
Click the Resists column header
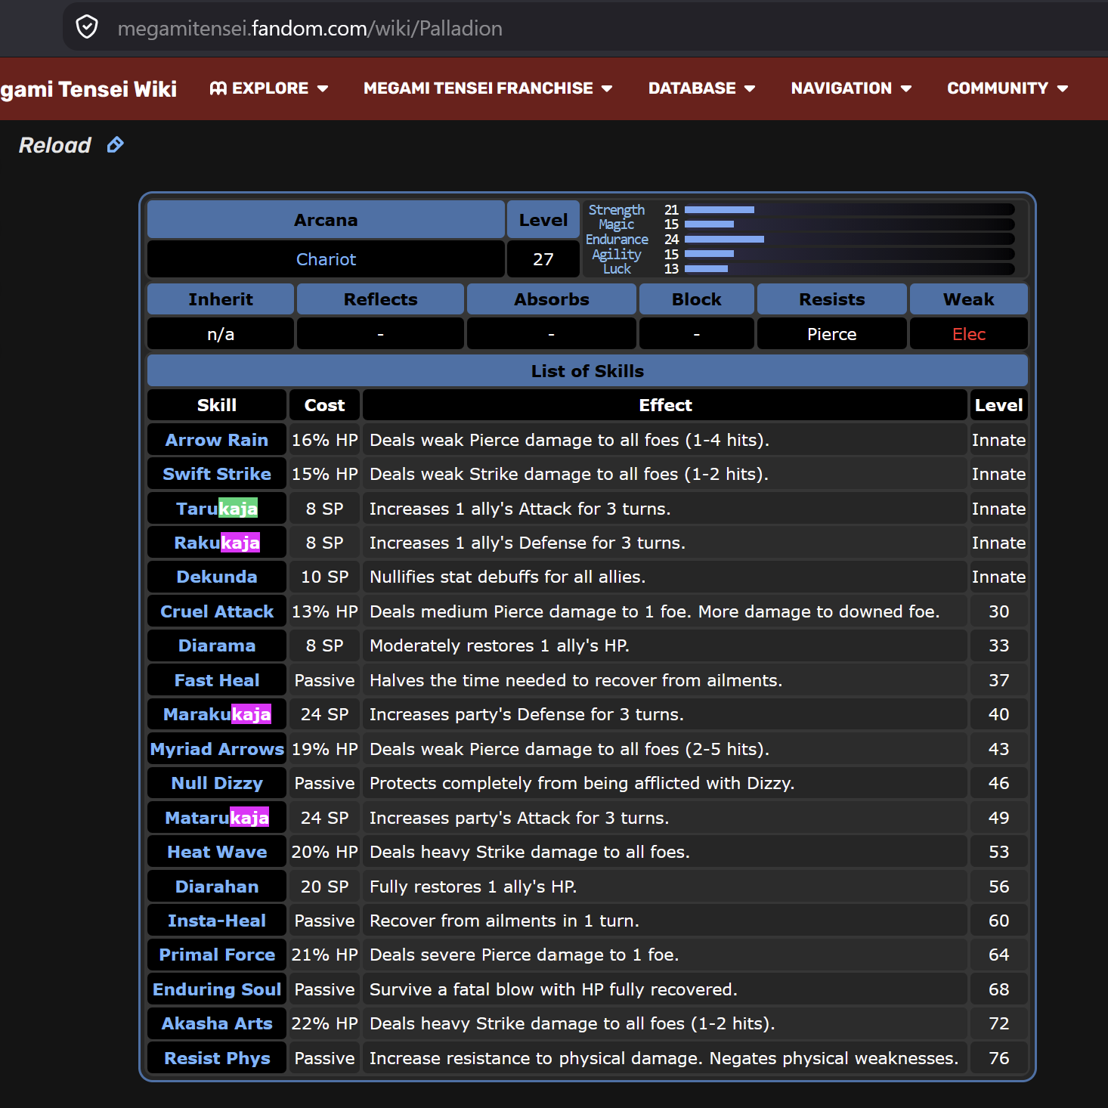click(831, 299)
